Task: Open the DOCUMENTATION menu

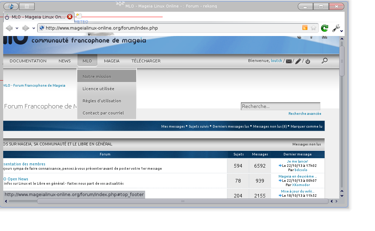Action: coord(28,61)
